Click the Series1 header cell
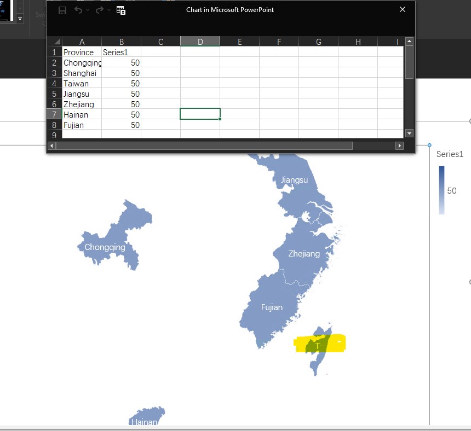Image resolution: width=471 pixels, height=431 pixels. click(122, 52)
